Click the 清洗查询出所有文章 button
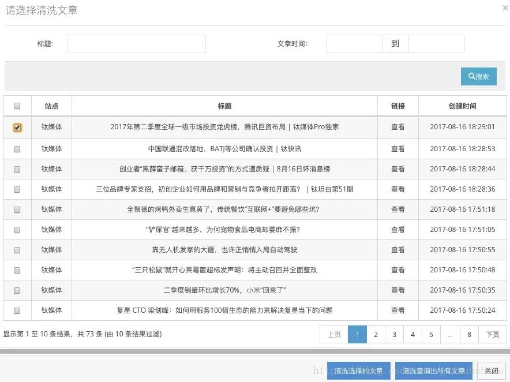Viewport: 510px width, 382px height. coord(434,370)
